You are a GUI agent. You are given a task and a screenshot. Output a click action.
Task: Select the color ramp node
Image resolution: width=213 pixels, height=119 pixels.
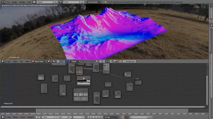[84, 81]
